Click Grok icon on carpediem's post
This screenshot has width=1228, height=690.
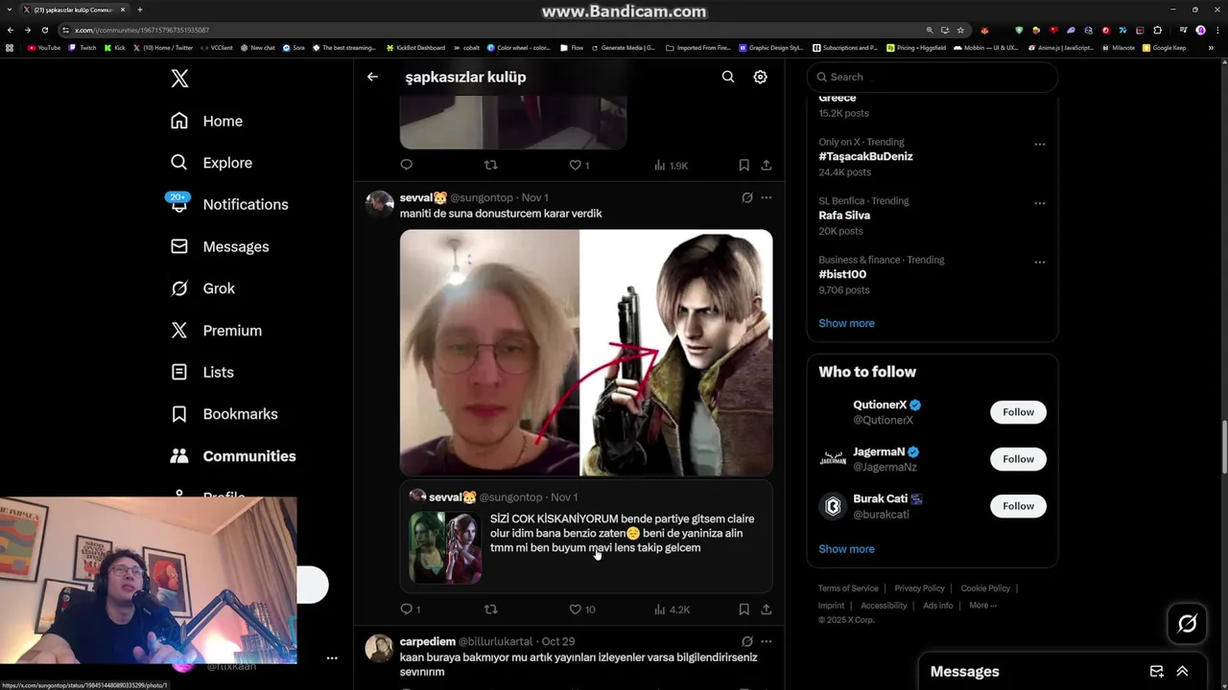746,641
